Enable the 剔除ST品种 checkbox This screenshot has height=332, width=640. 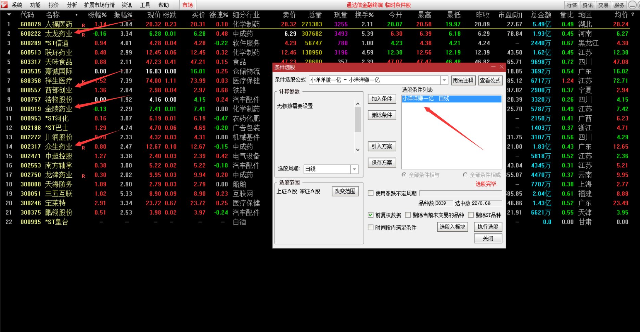tap(471, 215)
